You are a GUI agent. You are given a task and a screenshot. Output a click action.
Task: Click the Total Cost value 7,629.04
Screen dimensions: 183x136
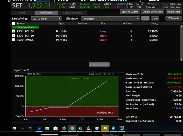point(176,91)
